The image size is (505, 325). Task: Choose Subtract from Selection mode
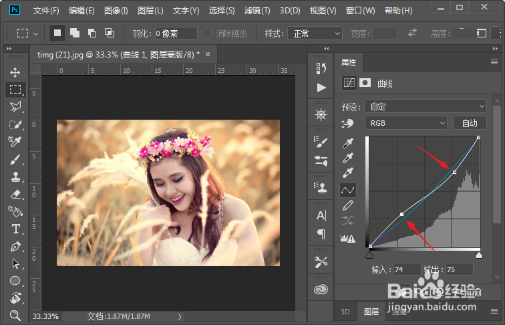[92, 33]
